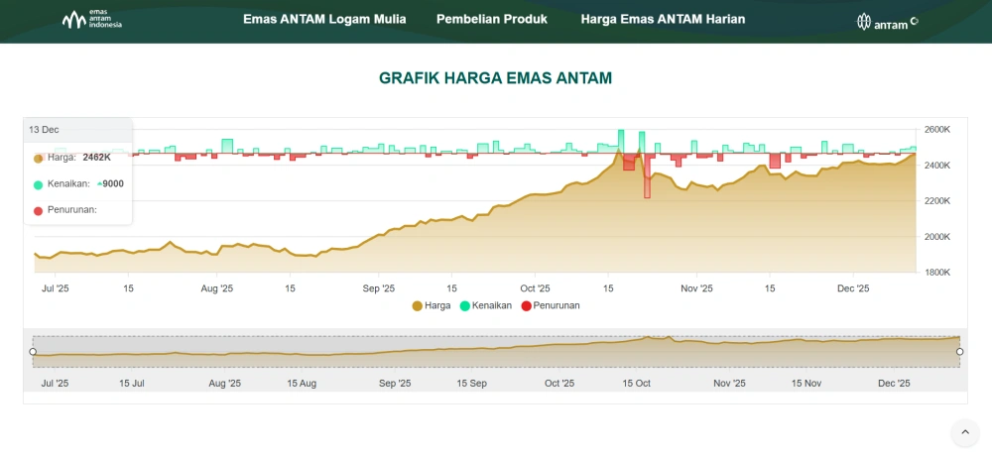Click the right handle of range selector

click(x=959, y=352)
